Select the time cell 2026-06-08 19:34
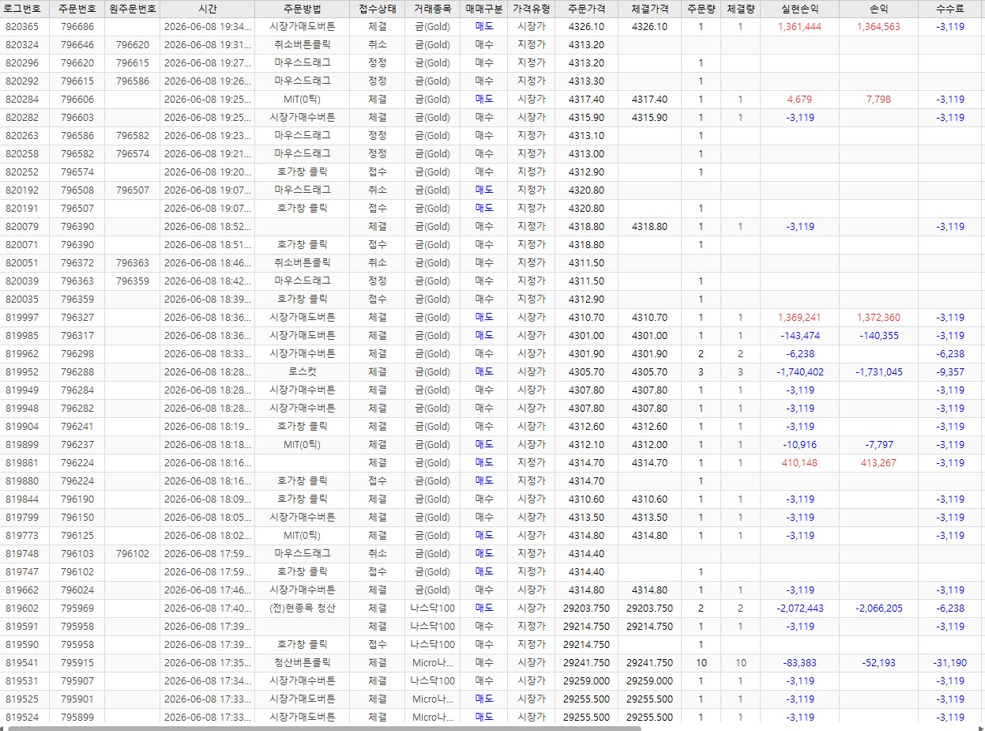The width and height of the screenshot is (985, 731). (x=207, y=26)
